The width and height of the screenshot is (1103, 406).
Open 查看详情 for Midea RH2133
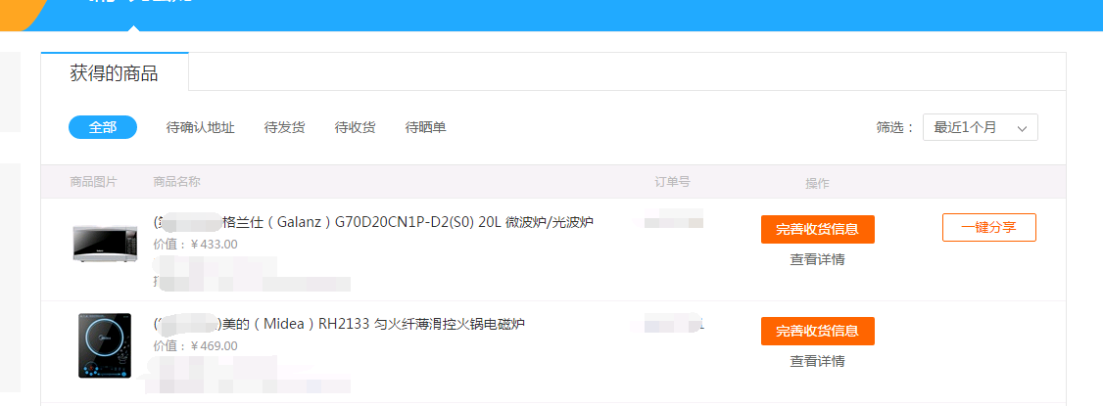[x=817, y=362]
